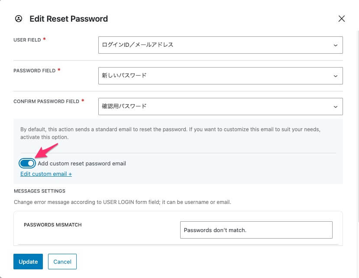Open the 新しいパスワード dropdown
The width and height of the screenshot is (359, 278).
[217, 76]
